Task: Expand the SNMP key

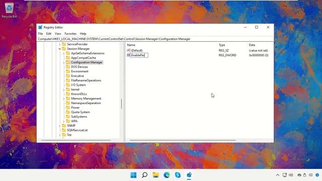Action: click(x=60, y=126)
